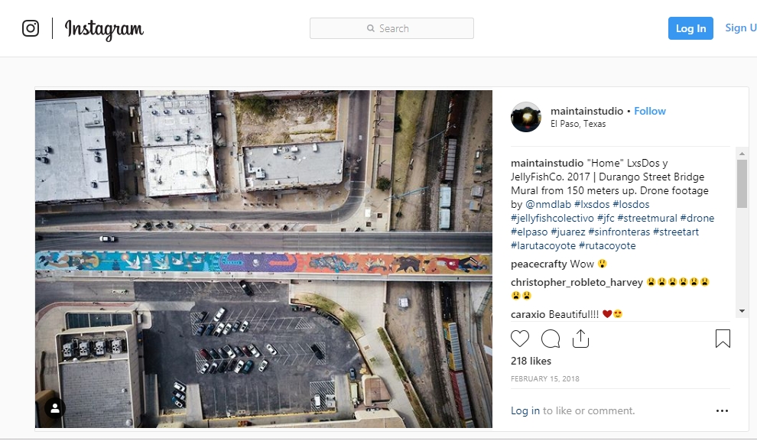View the 218 likes list
The width and height of the screenshot is (757, 441).
[531, 361]
